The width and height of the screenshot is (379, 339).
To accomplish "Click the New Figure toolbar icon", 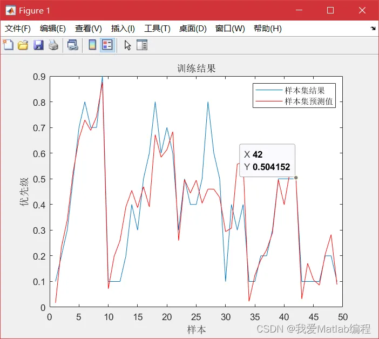I will tap(8, 45).
